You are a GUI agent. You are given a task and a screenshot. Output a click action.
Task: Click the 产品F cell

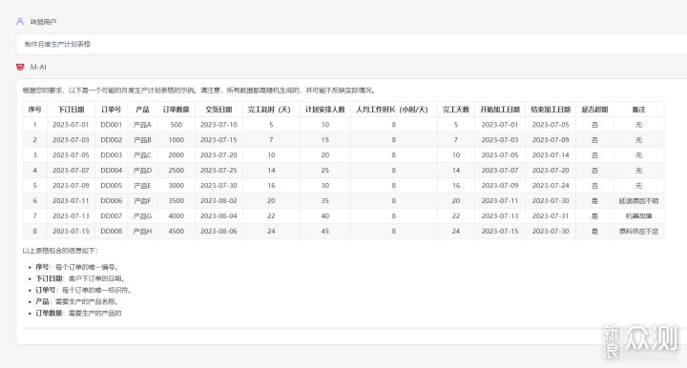[x=142, y=201]
